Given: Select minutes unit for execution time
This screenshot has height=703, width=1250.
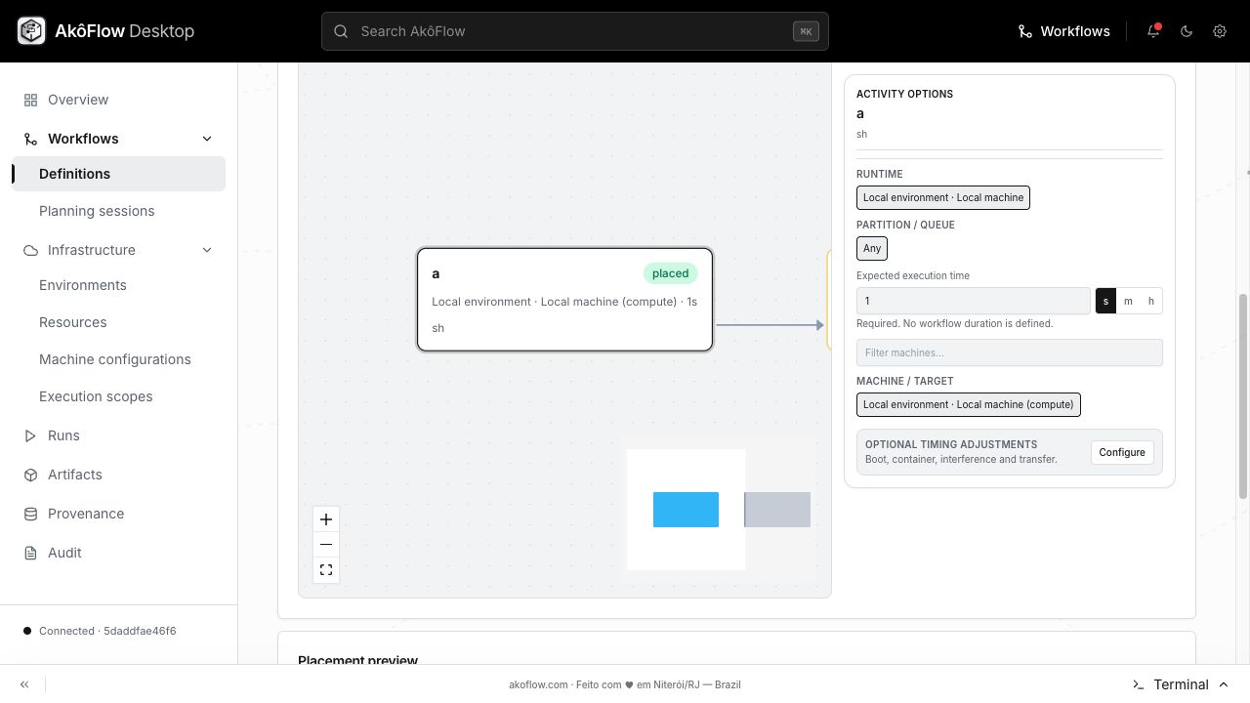Looking at the screenshot, I should (1128, 301).
